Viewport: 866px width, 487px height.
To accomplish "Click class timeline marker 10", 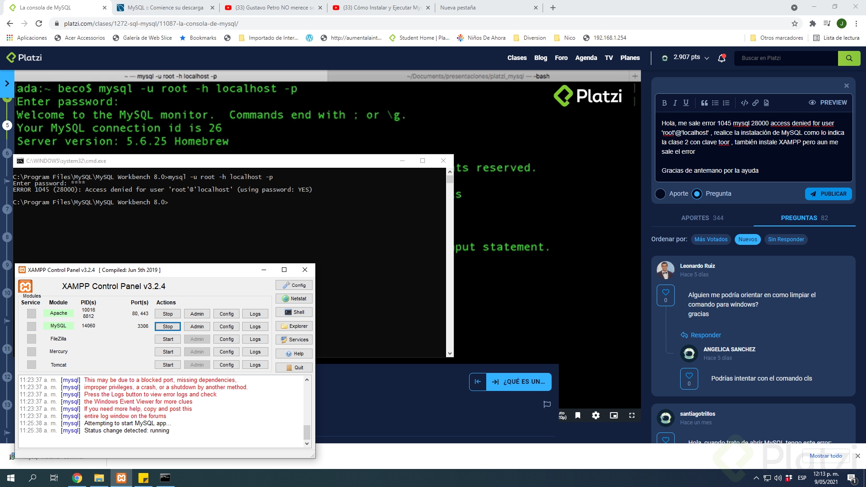I will click(x=7, y=293).
